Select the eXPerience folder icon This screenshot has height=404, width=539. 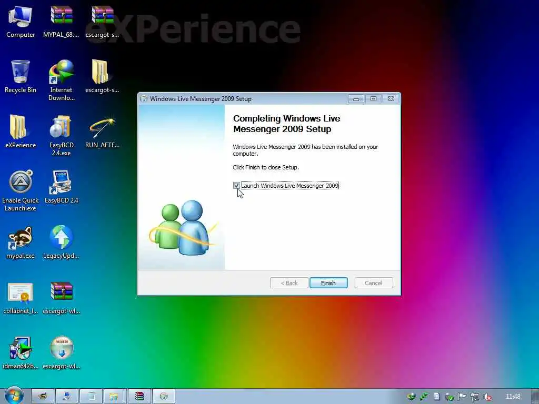[21, 132]
